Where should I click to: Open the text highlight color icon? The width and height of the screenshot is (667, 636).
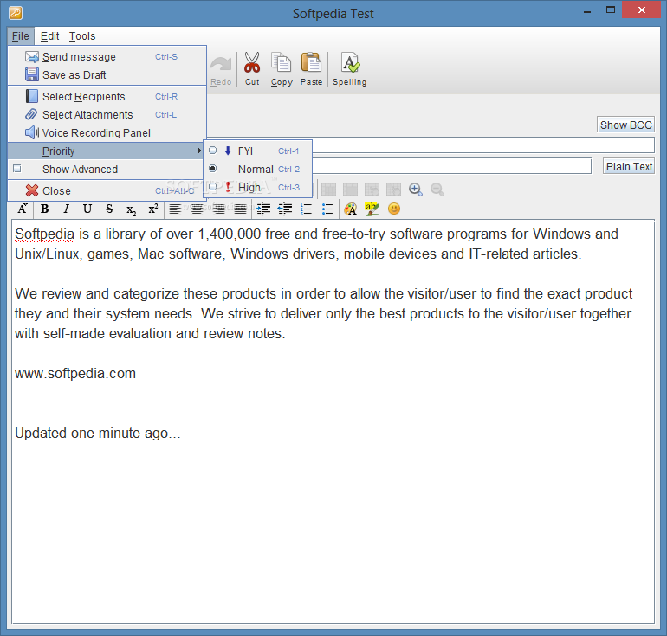click(x=372, y=209)
